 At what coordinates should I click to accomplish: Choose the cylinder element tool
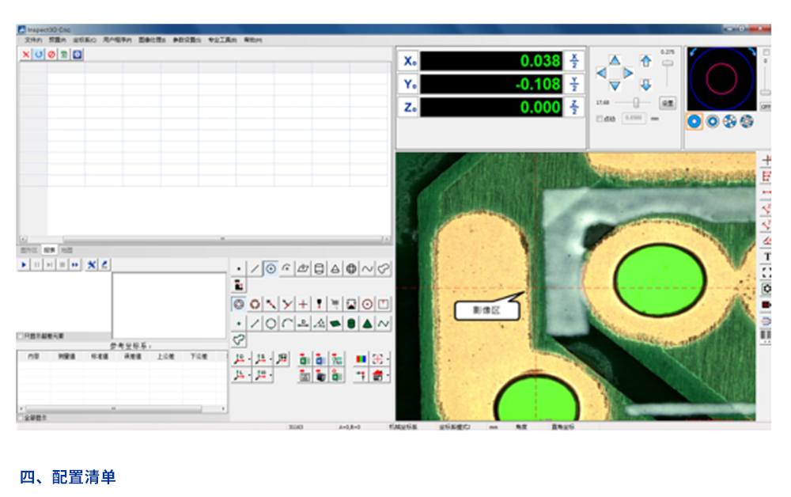coord(319,269)
